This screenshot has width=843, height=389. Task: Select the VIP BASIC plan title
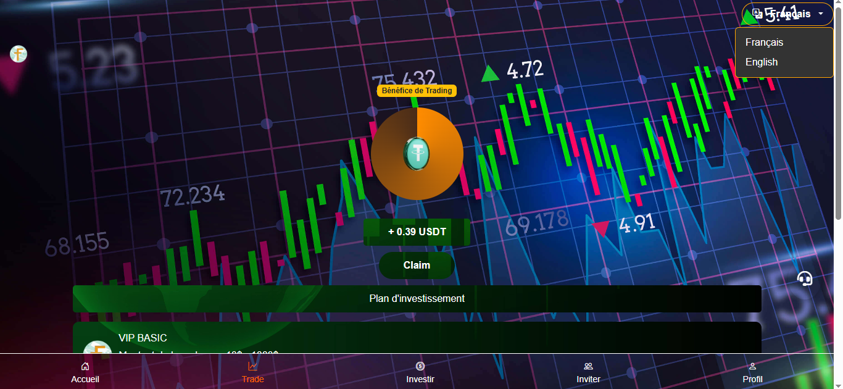pos(143,338)
